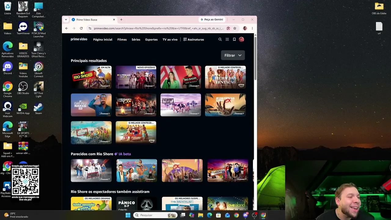The width and height of the screenshot is (391, 220).
Task: Open the Filmes menu
Action: pyautogui.click(x=122, y=39)
